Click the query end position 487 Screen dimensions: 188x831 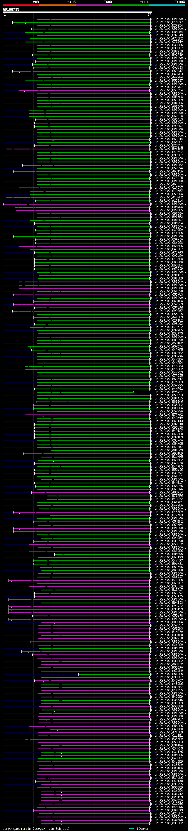pyautogui.click(x=148, y=14)
